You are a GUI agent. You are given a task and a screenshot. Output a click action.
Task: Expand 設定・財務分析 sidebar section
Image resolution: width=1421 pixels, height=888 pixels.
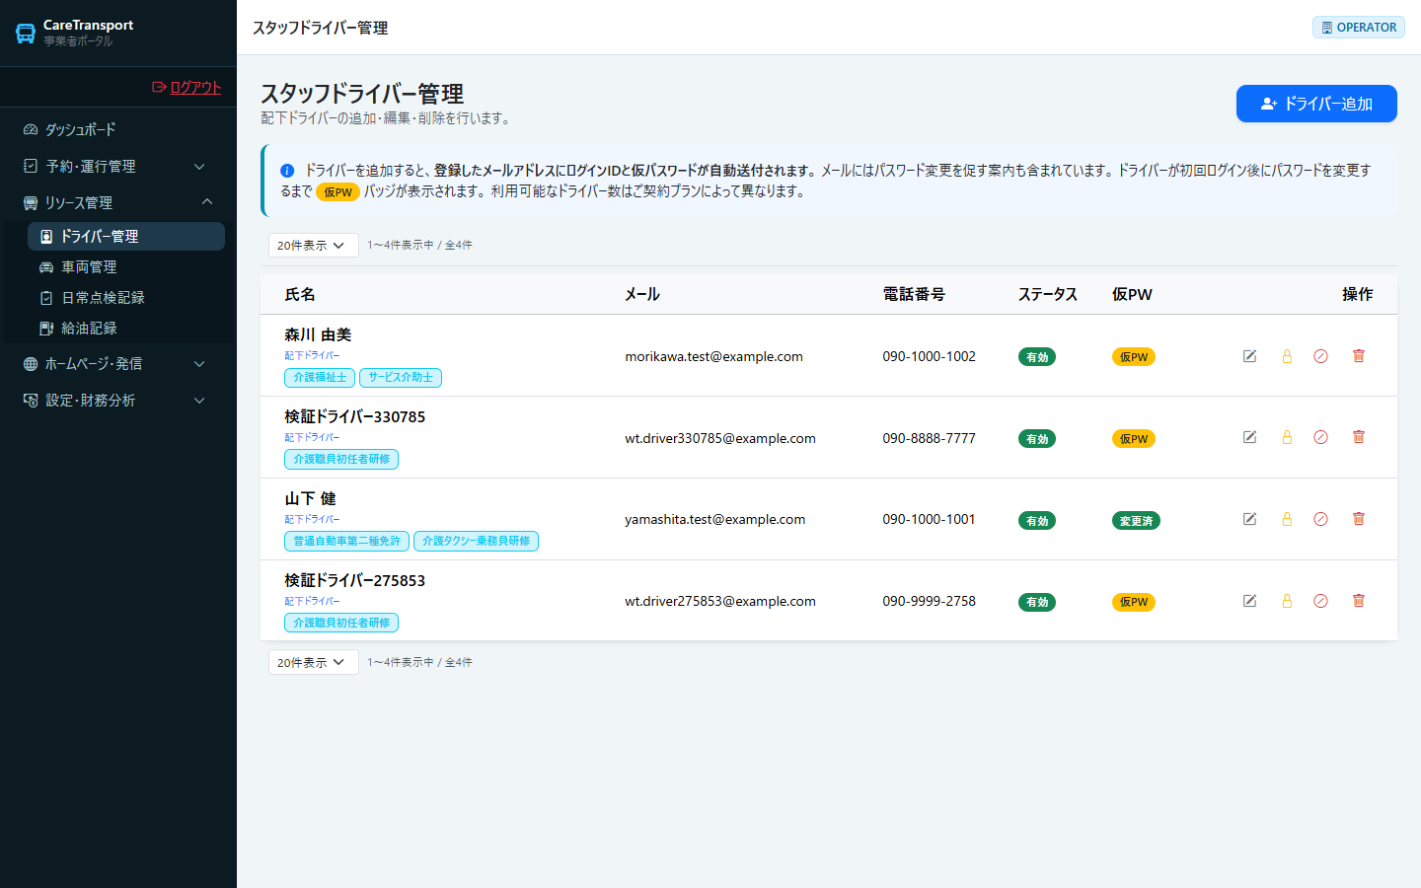(x=118, y=400)
